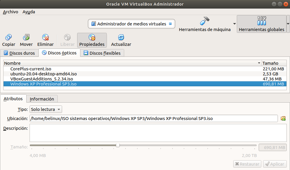Select the Mover toolbar icon
290x170 pixels.
[x=26, y=37]
